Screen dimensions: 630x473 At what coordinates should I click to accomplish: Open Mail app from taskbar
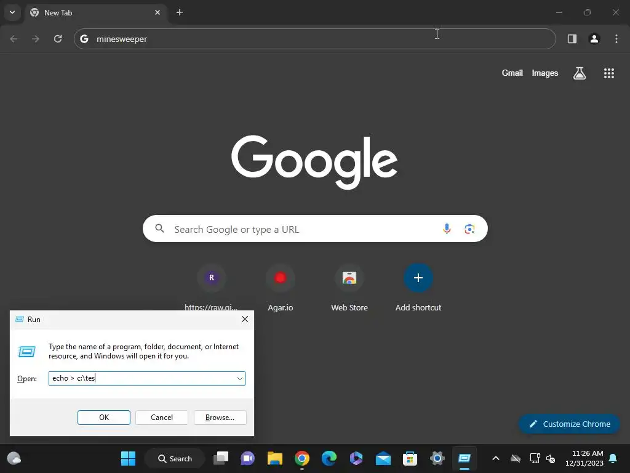click(383, 458)
